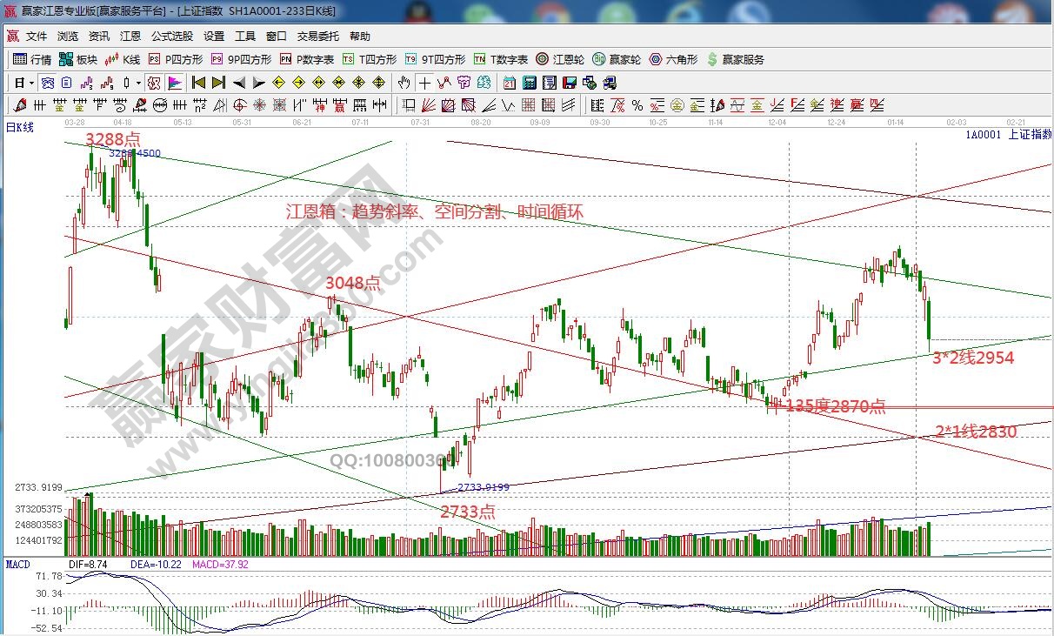1054x636 pixels.
Task: Click the 日K线 chart label
Action: (x=20, y=128)
